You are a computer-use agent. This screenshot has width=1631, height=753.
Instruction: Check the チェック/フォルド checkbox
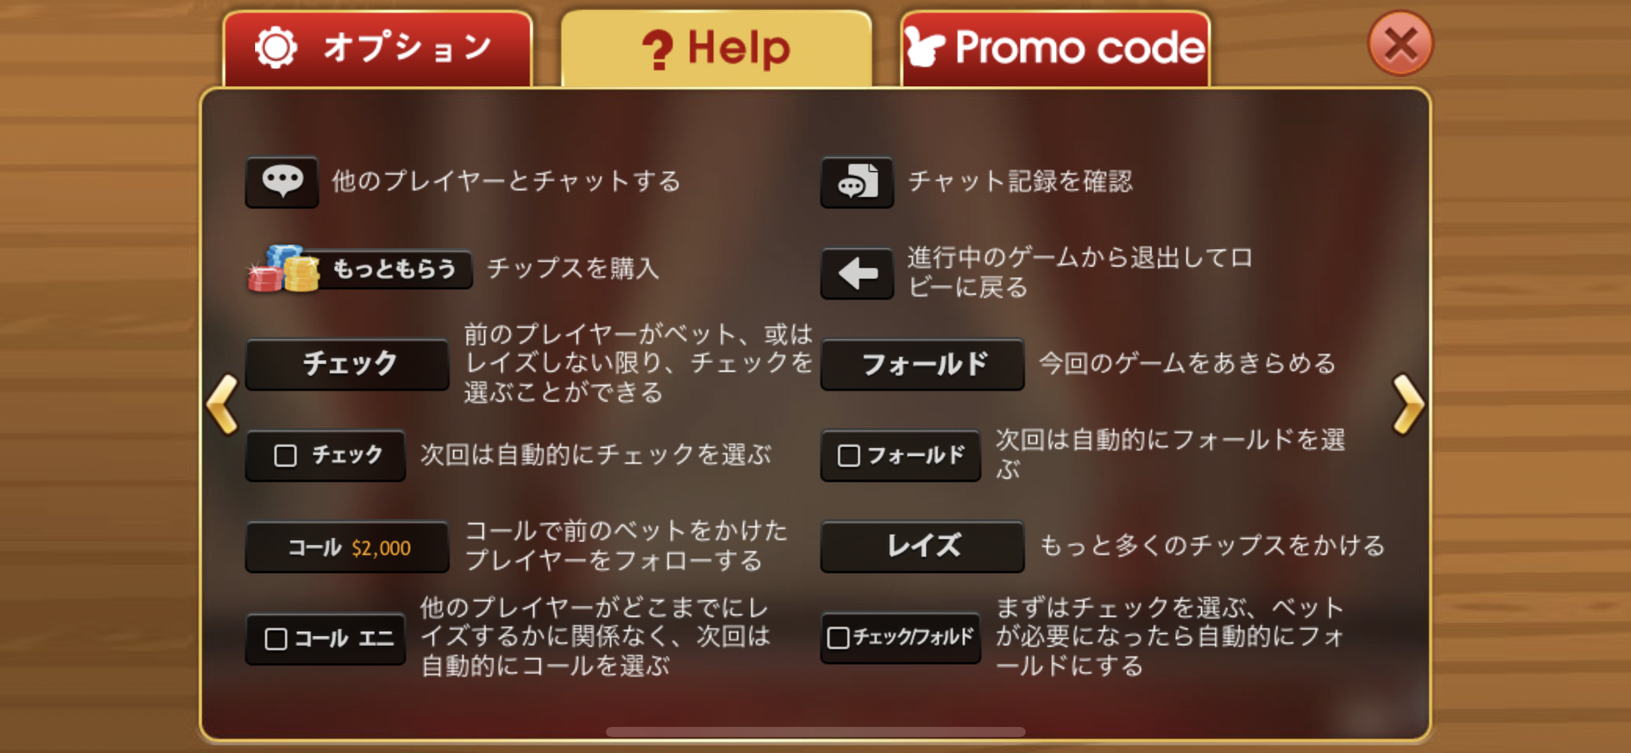click(x=838, y=637)
